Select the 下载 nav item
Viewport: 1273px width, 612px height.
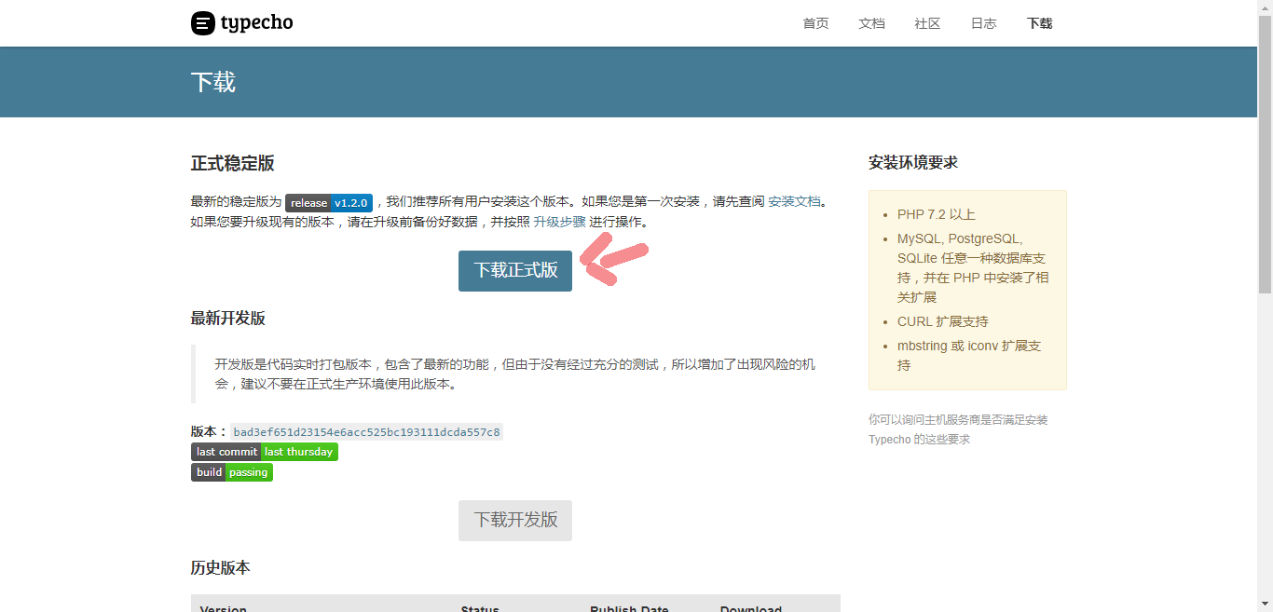click(1039, 23)
